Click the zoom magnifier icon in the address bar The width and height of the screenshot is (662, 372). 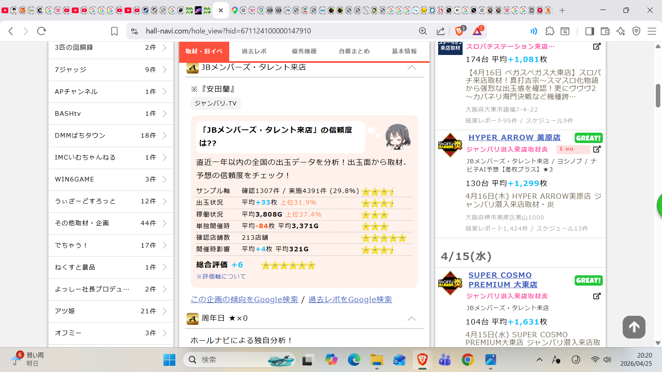pos(423,31)
